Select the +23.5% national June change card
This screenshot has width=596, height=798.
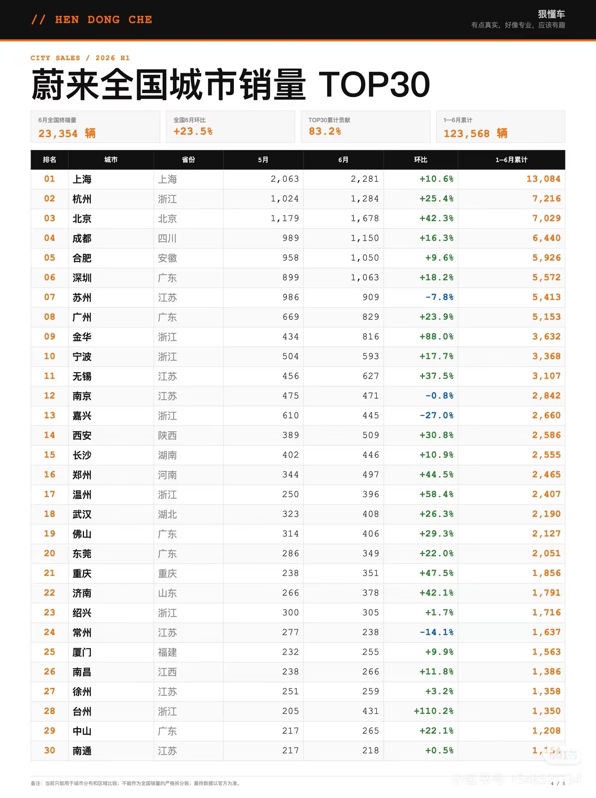click(230, 127)
